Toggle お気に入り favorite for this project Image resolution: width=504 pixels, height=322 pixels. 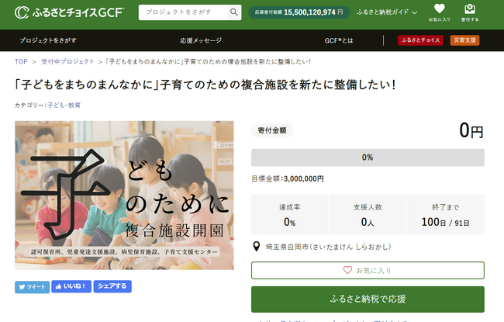click(368, 270)
